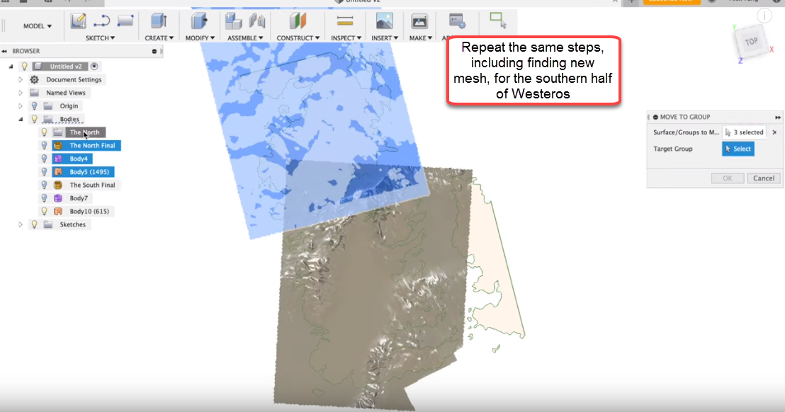
Task: Activate the window Select tool icon
Action: click(498, 20)
